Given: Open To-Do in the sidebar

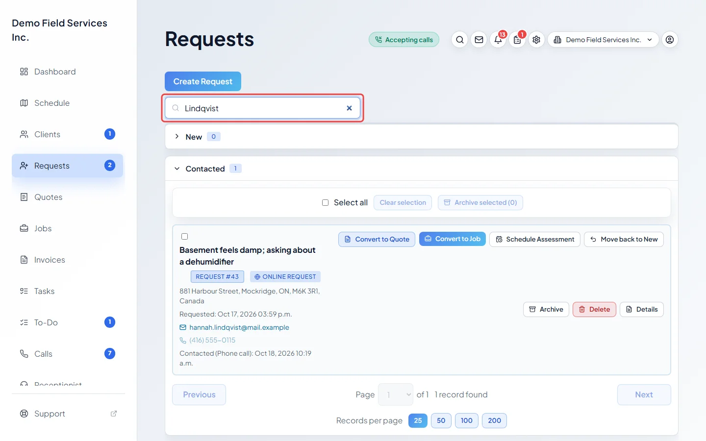Looking at the screenshot, I should click(67, 322).
